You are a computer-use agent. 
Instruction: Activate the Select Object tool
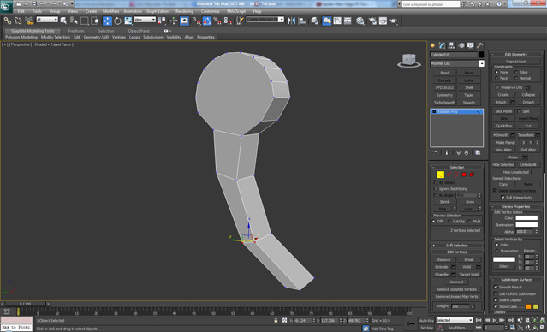pos(63,21)
